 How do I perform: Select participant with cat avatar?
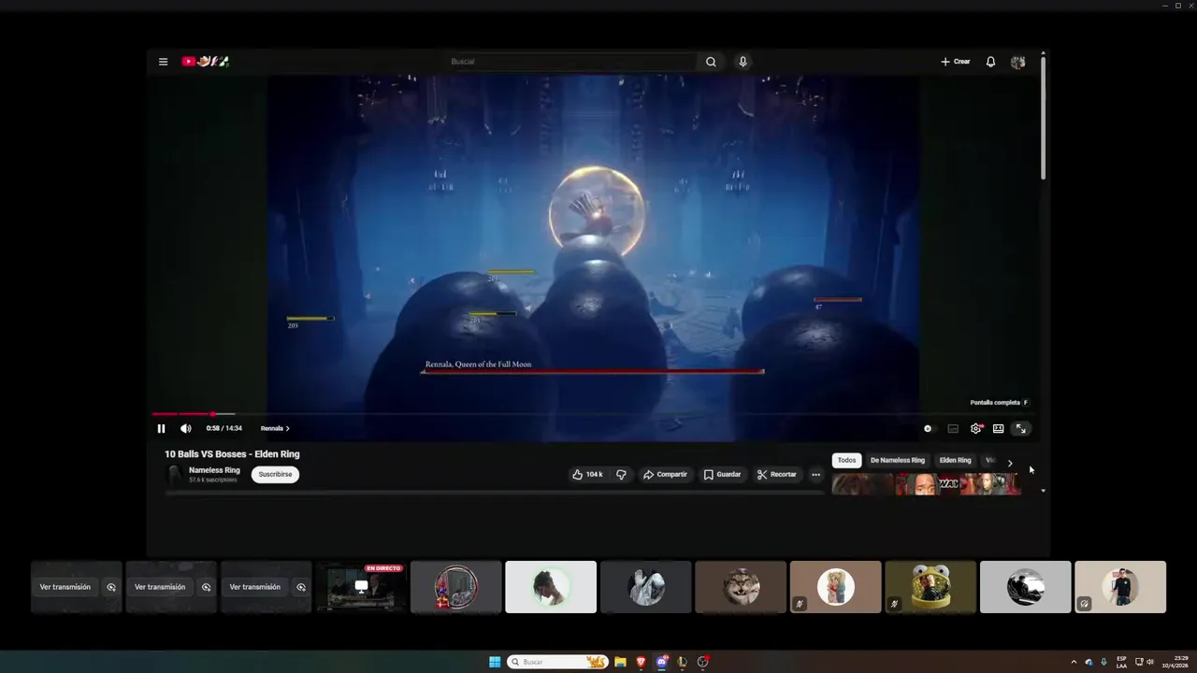[x=741, y=587]
